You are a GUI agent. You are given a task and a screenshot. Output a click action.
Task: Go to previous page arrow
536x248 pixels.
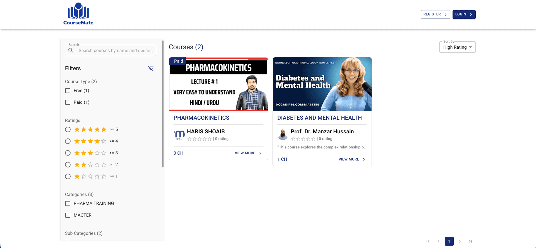pos(439,241)
